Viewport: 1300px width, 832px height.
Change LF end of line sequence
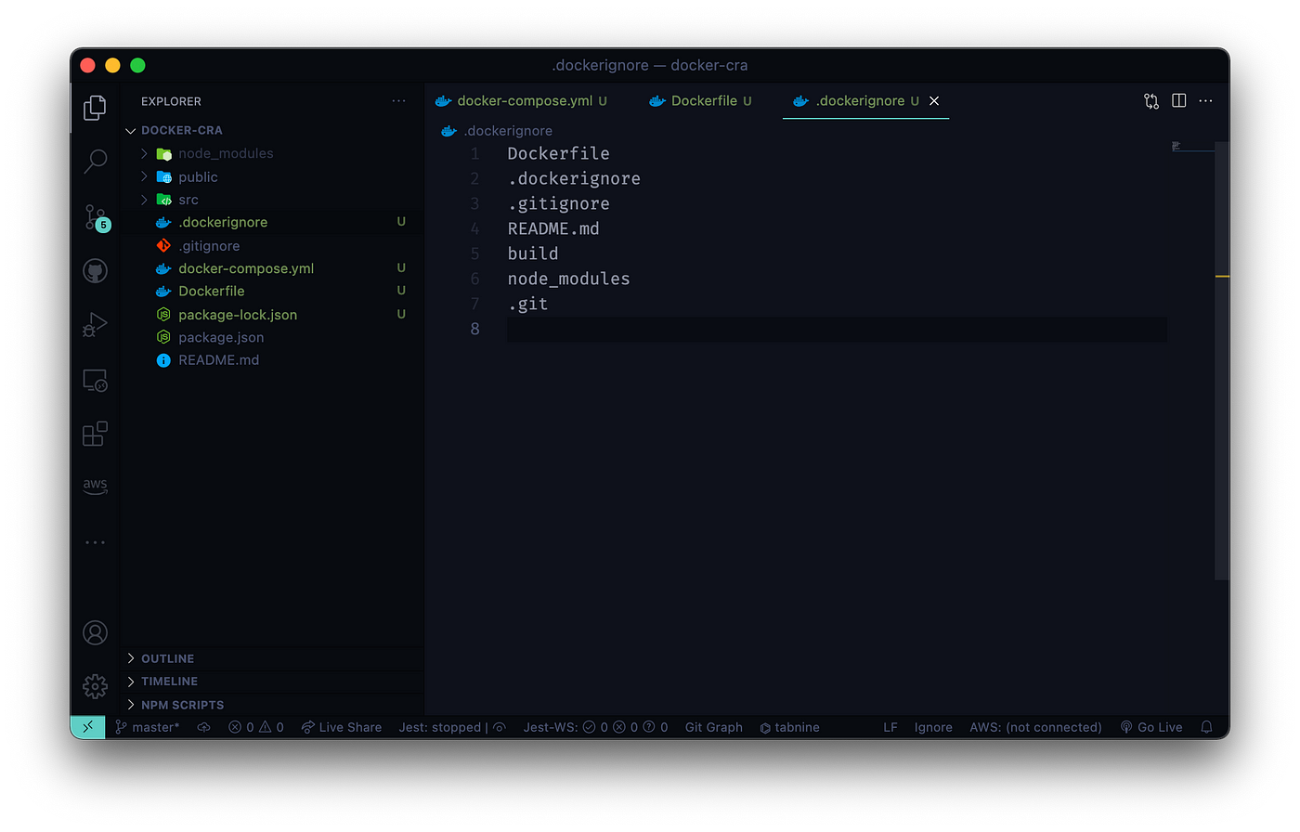coord(890,727)
